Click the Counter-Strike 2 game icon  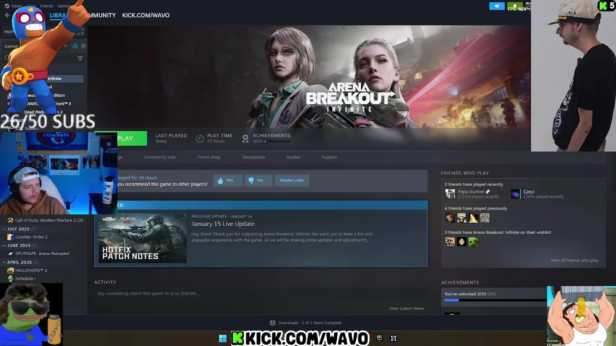tap(11, 237)
